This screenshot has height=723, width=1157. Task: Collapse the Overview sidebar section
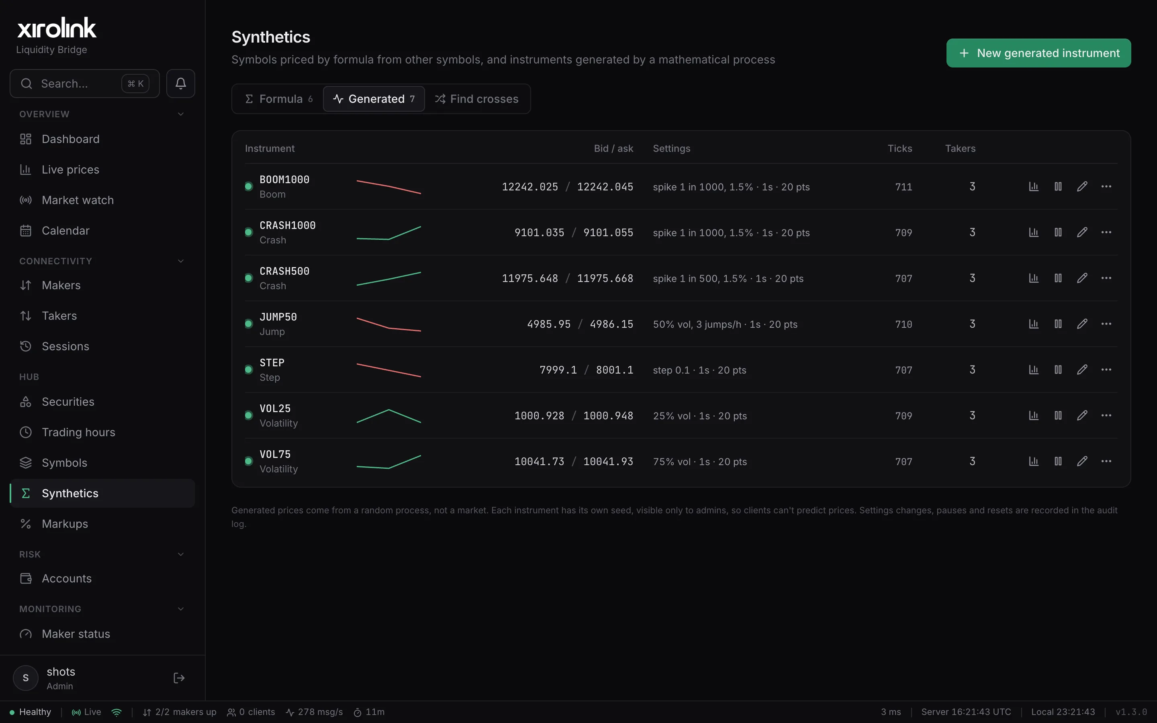181,114
